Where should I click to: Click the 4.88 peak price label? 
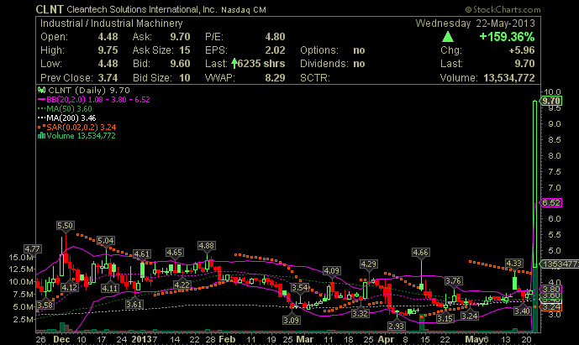(x=207, y=246)
